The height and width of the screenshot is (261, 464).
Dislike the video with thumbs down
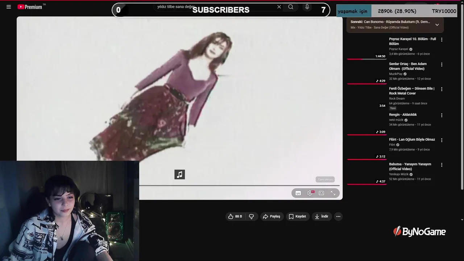252,216
